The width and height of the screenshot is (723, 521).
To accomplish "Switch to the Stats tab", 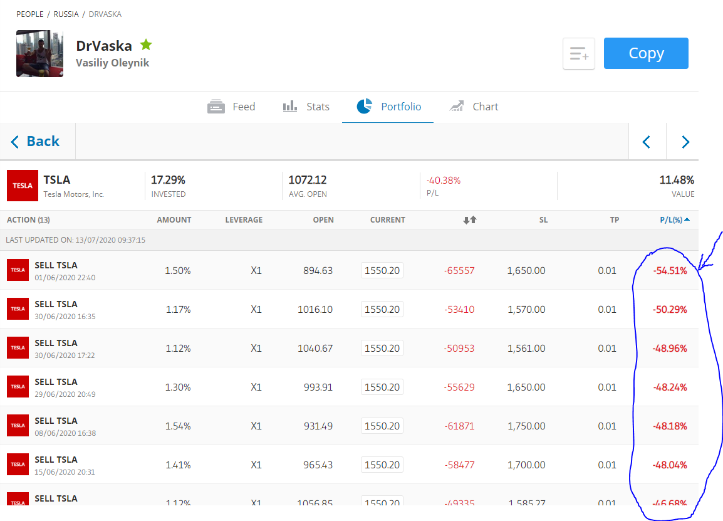I will 306,107.
